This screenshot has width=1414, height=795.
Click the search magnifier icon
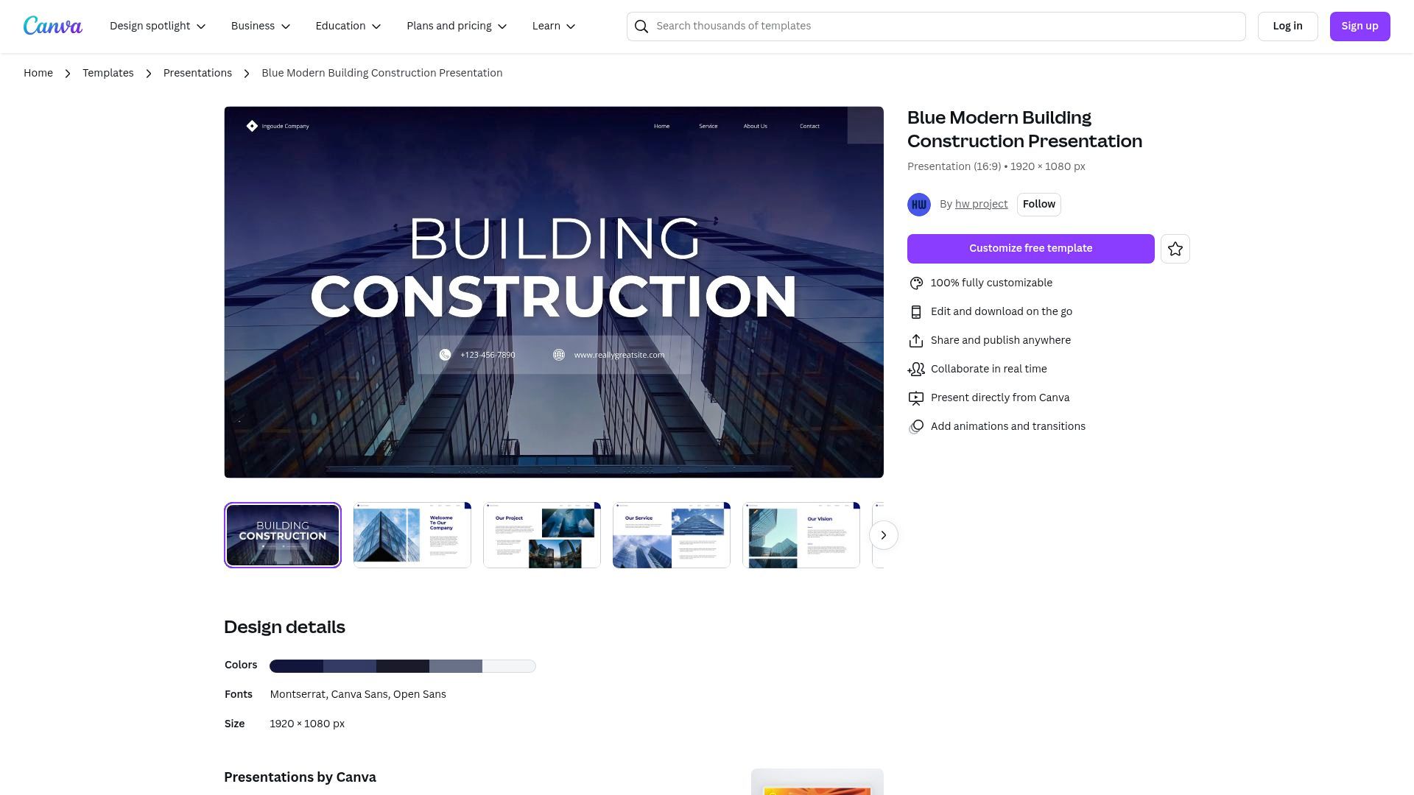click(641, 26)
